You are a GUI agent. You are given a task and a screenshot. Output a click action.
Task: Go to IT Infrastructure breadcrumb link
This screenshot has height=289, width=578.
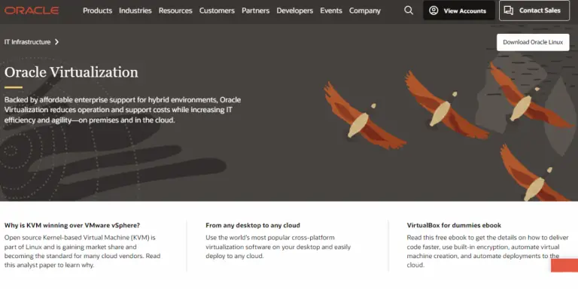pyautogui.click(x=27, y=42)
